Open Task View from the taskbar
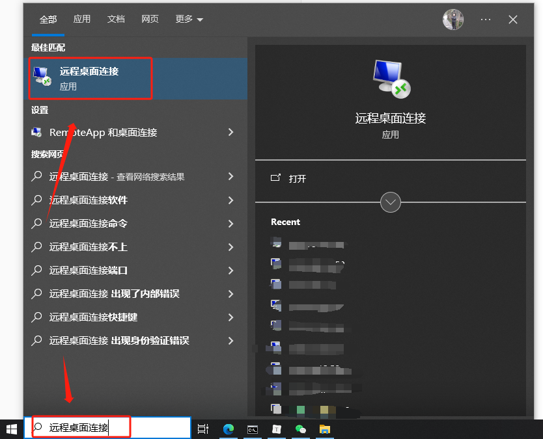This screenshot has width=543, height=439. point(202,429)
